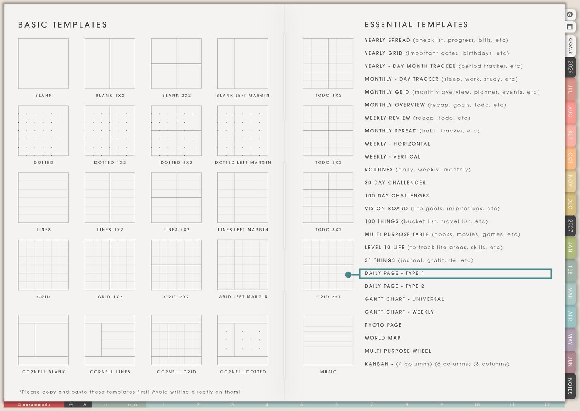The height and width of the screenshot is (411, 580).
Task: Go to the YEARLY GRID template
Action: [x=437, y=53]
